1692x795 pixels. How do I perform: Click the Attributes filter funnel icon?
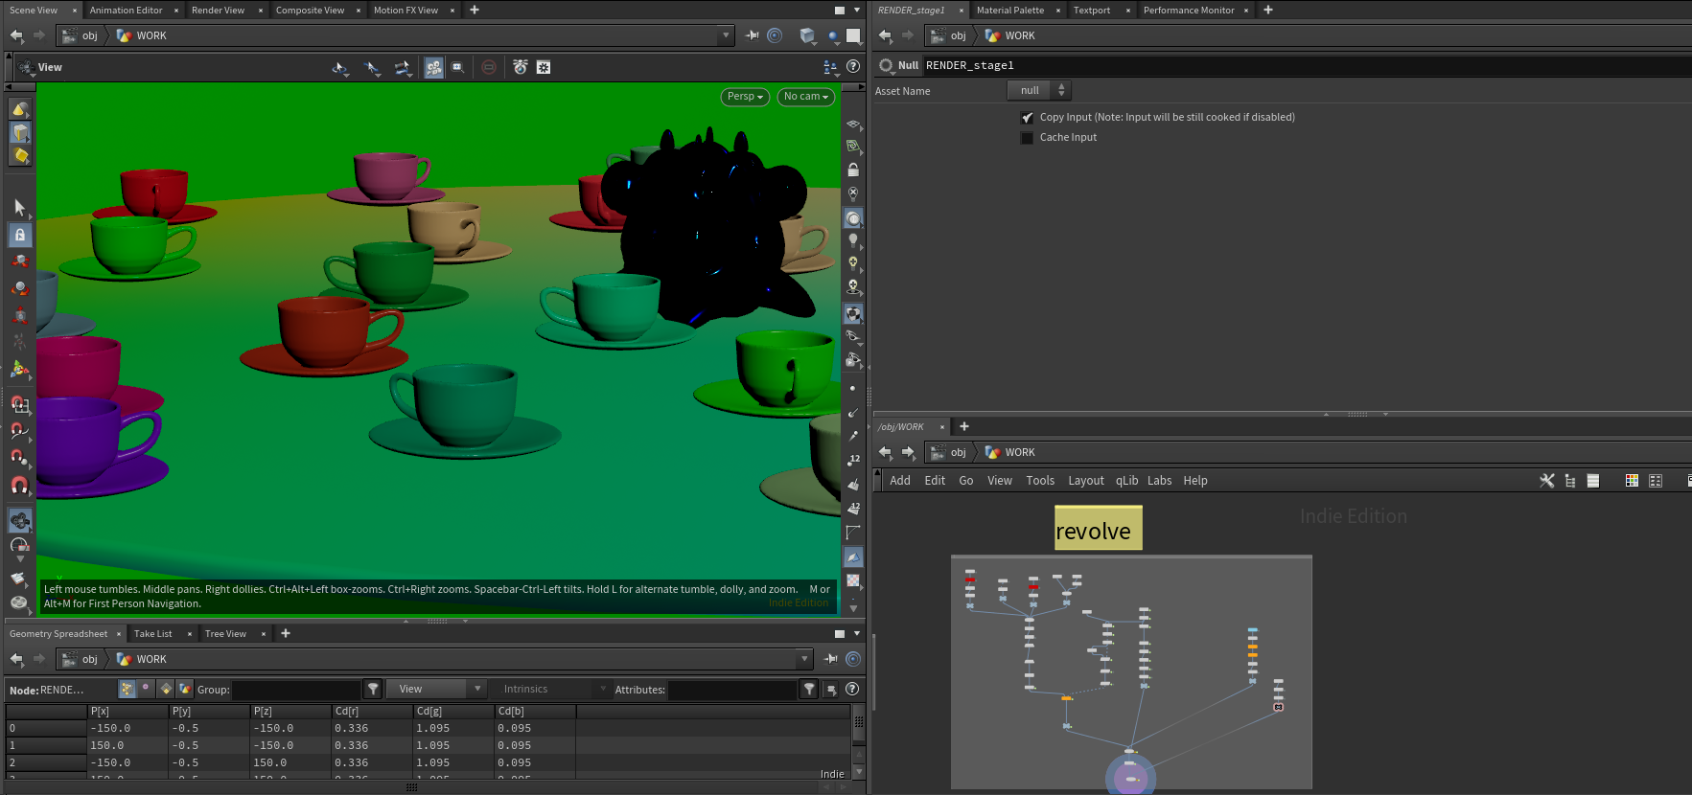tap(809, 690)
